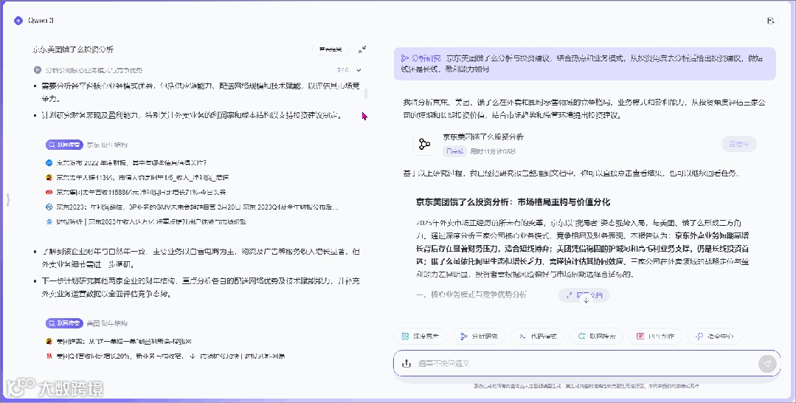Click the upload file icon in the input box
796x403 pixels.
tap(406, 363)
